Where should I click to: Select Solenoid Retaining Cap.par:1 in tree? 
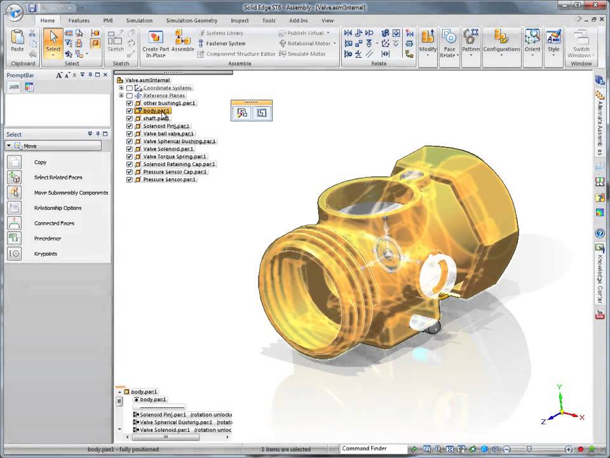pos(179,164)
